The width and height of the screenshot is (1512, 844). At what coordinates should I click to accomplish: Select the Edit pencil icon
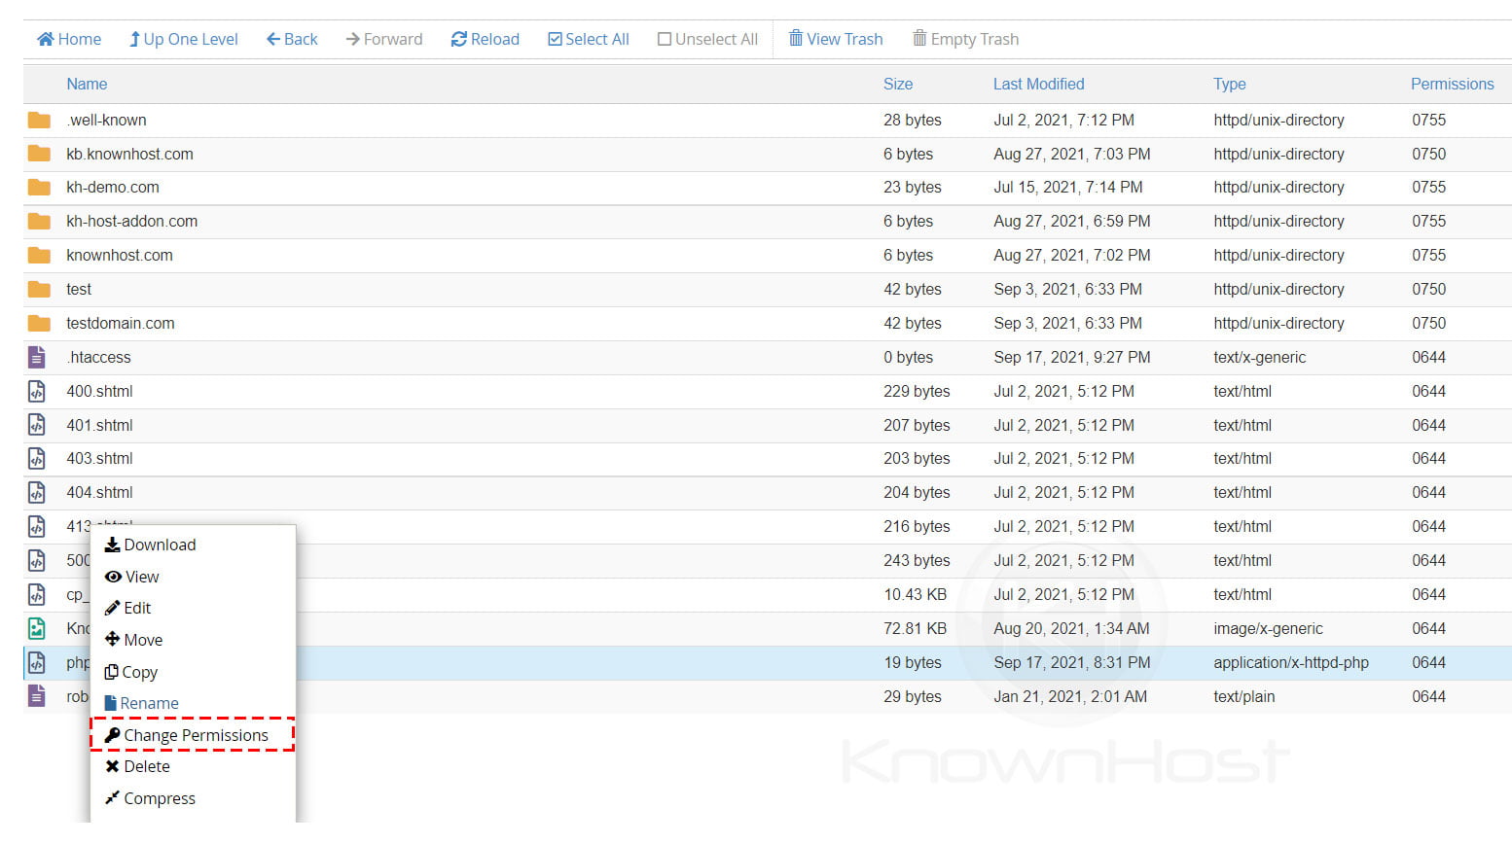point(114,608)
